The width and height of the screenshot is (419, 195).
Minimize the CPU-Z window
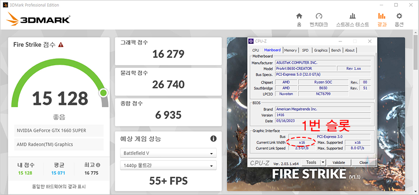click(340, 41)
